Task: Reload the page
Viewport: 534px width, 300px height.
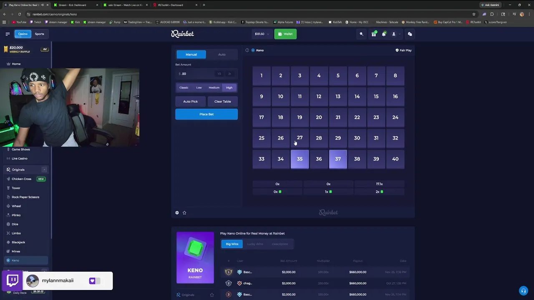Action: coord(20,14)
